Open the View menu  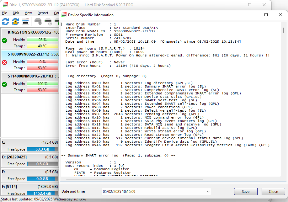pos(28,13)
